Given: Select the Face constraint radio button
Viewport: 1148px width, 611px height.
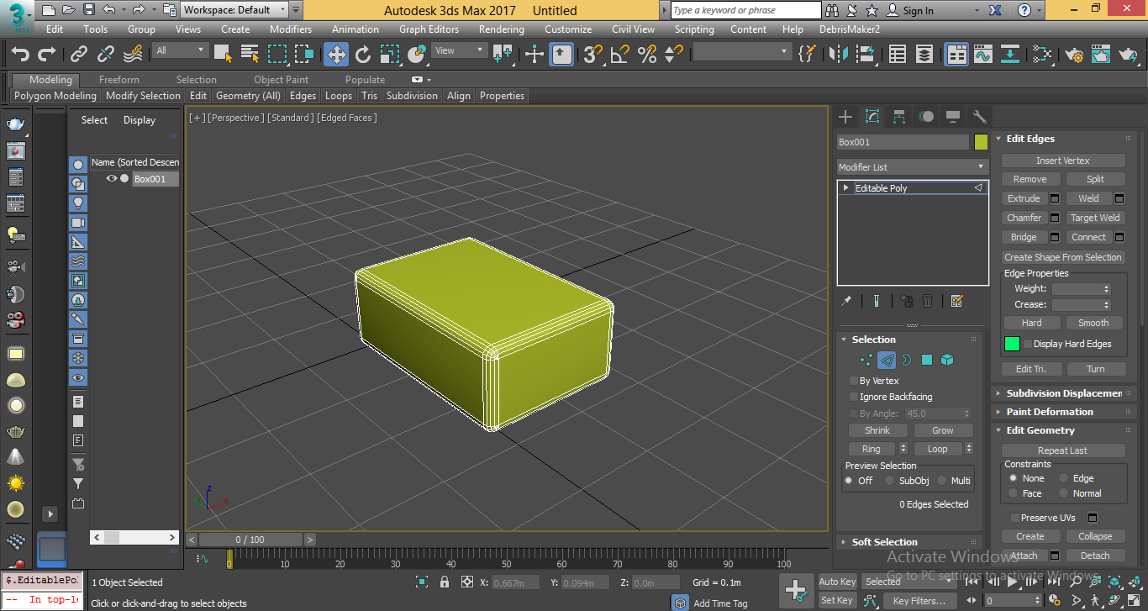Looking at the screenshot, I should coord(1013,493).
